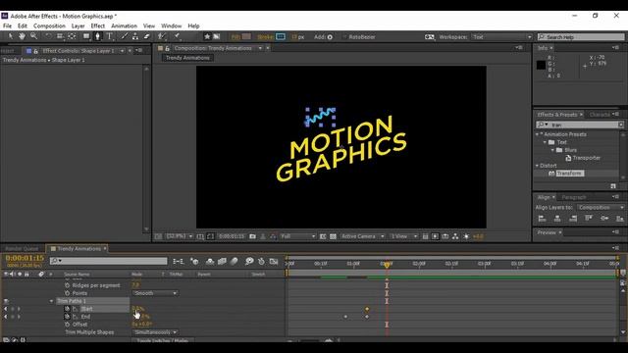Viewport: 628px width, 353px height.
Task: Click the Fill color swatch
Action: (246, 37)
